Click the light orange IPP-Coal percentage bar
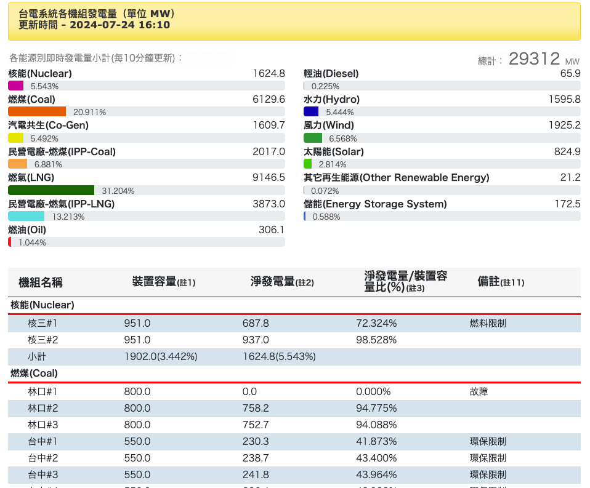 coord(18,164)
